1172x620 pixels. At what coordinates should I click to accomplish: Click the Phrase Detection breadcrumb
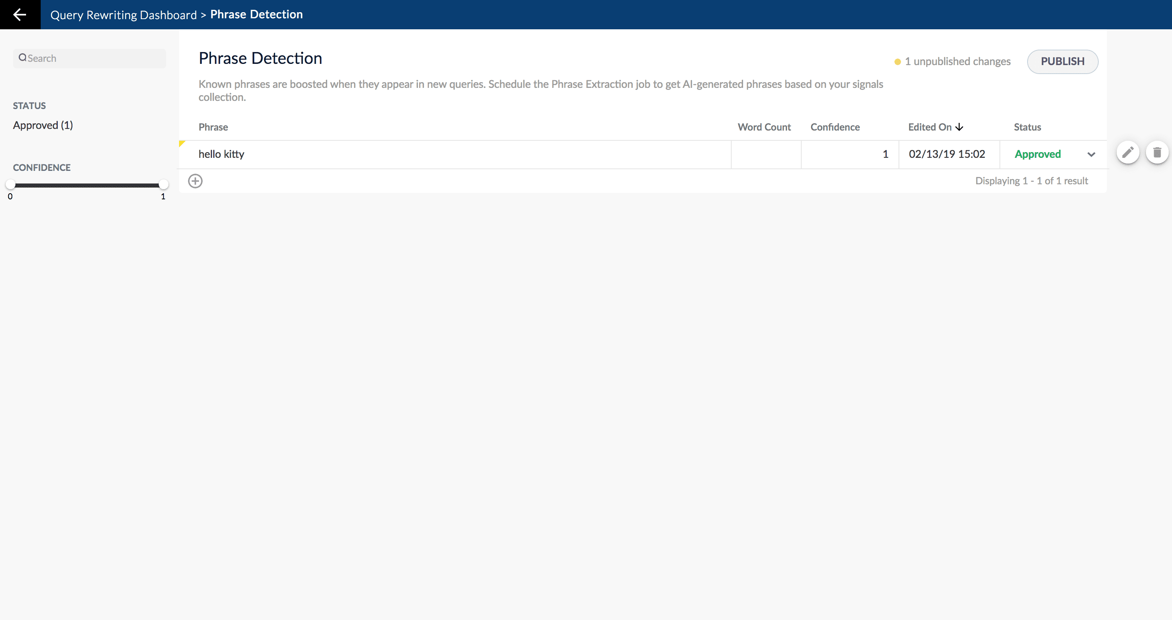point(256,15)
